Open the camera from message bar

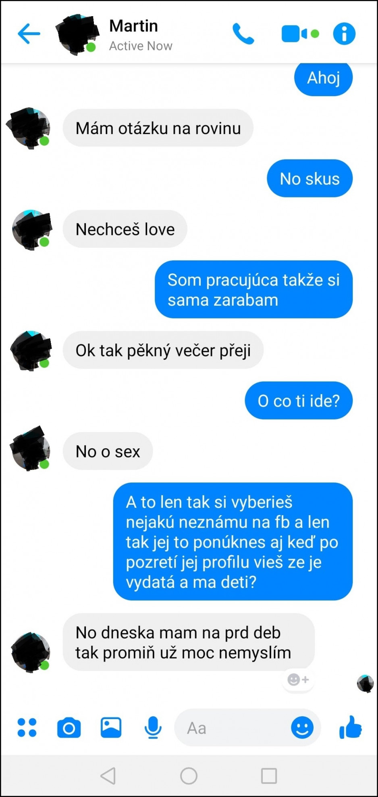pyautogui.click(x=69, y=728)
